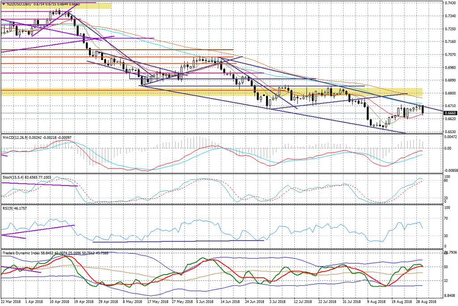Viewport: 458px width, 306px height.
Task: Click the 0.7340 price axis value
Action: pos(450,16)
